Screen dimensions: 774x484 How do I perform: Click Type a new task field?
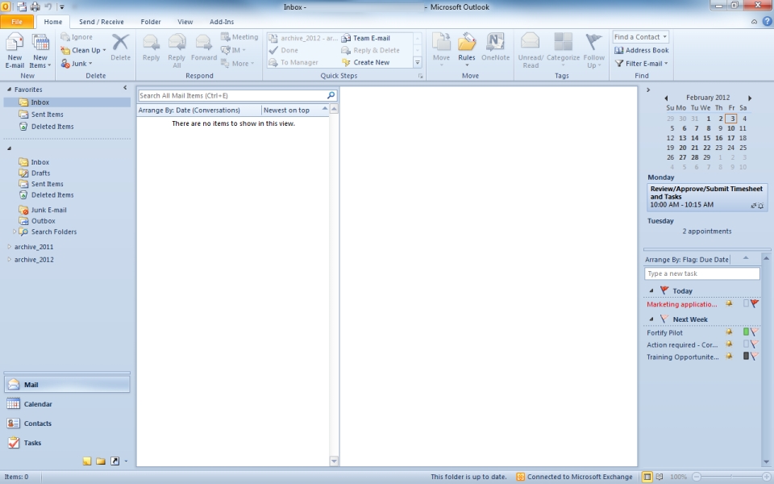(701, 273)
